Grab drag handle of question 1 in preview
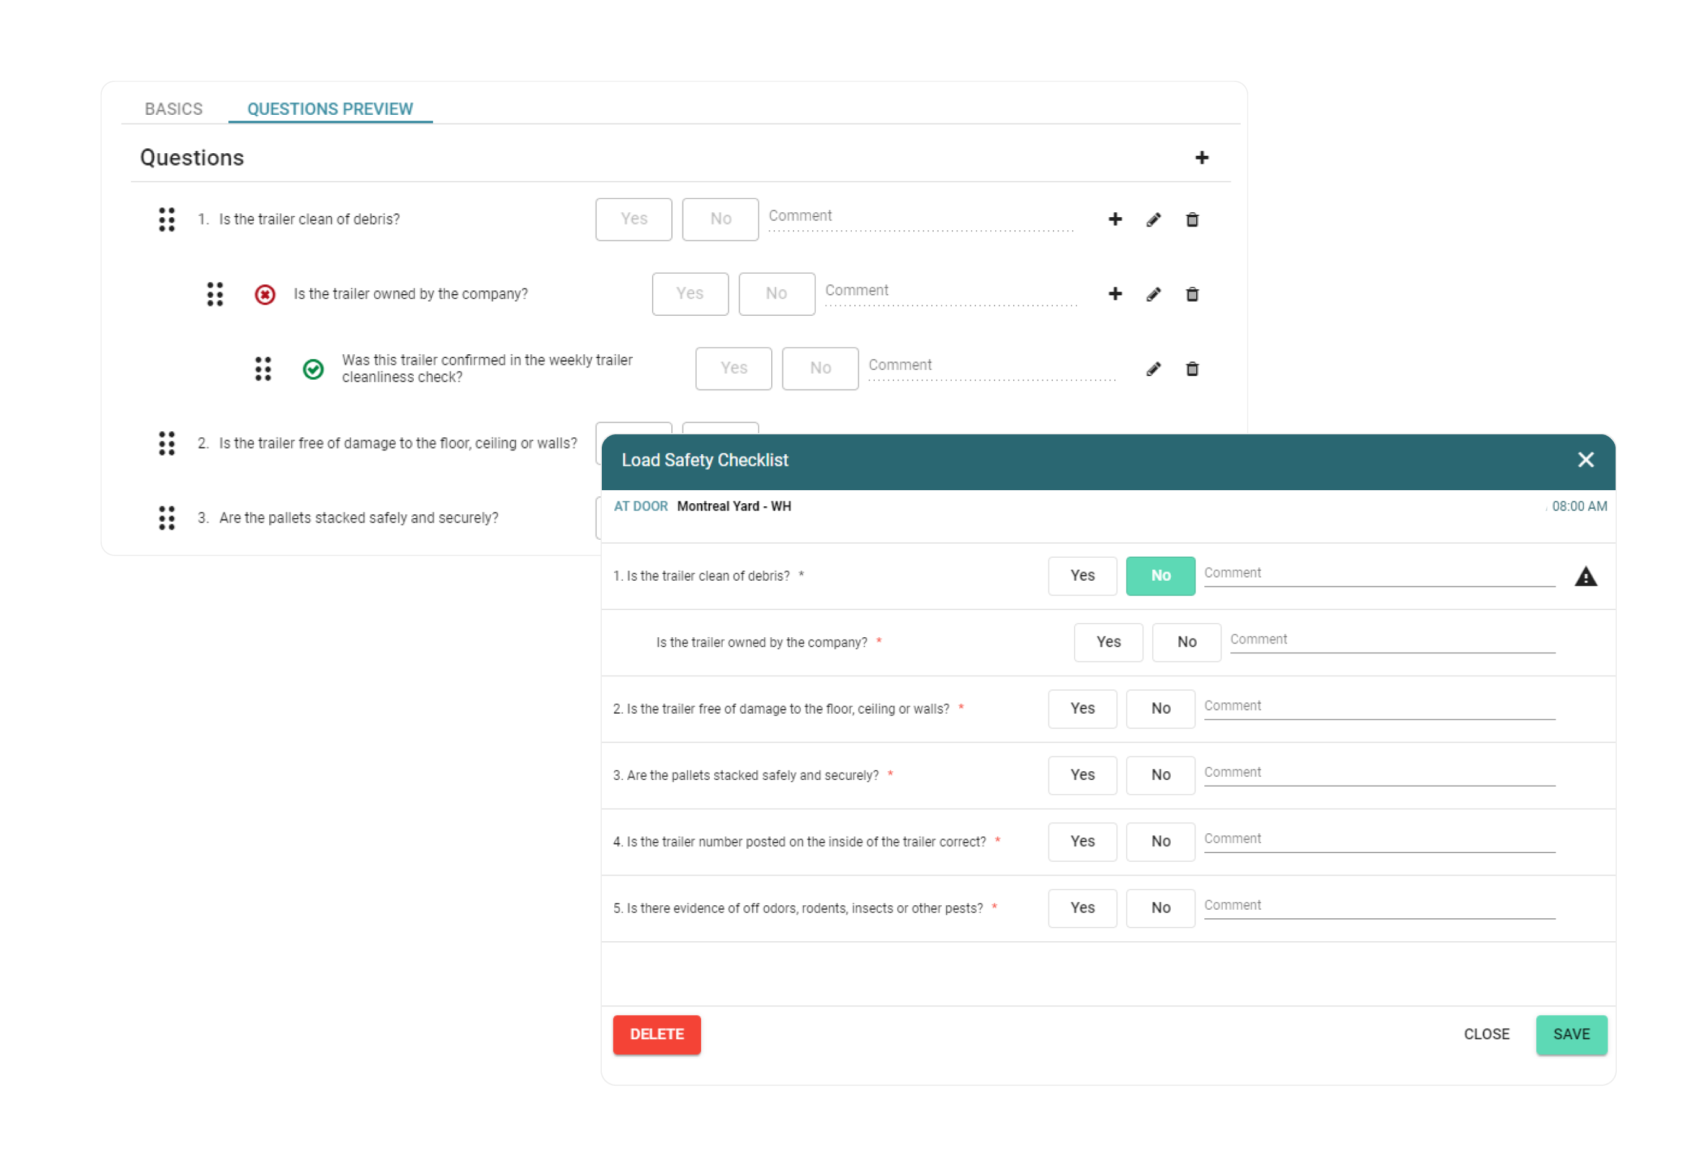The image size is (1695, 1169). click(x=167, y=219)
